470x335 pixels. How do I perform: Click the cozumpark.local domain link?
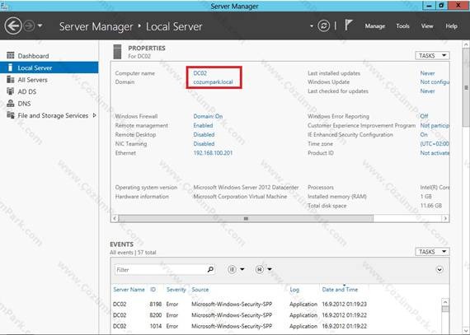[213, 82]
